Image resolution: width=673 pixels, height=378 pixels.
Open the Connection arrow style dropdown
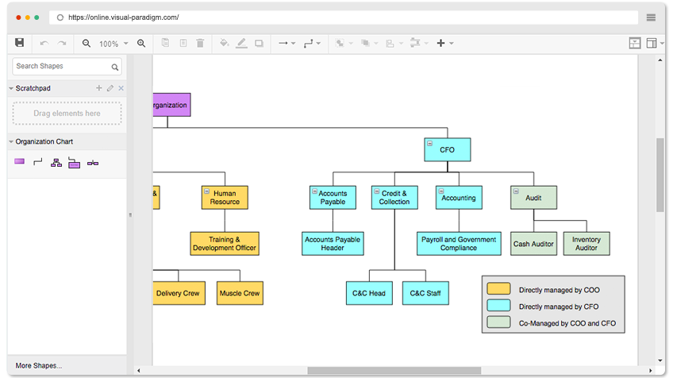click(287, 43)
